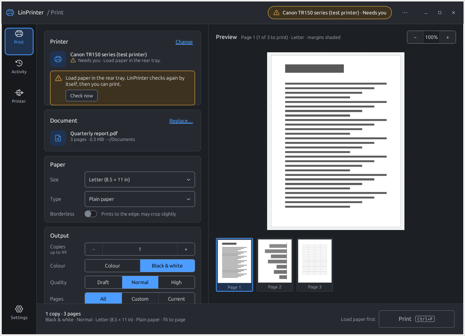Screen dimensions: 465x336
Task: Open the Print section in sidebar
Action: [19, 41]
